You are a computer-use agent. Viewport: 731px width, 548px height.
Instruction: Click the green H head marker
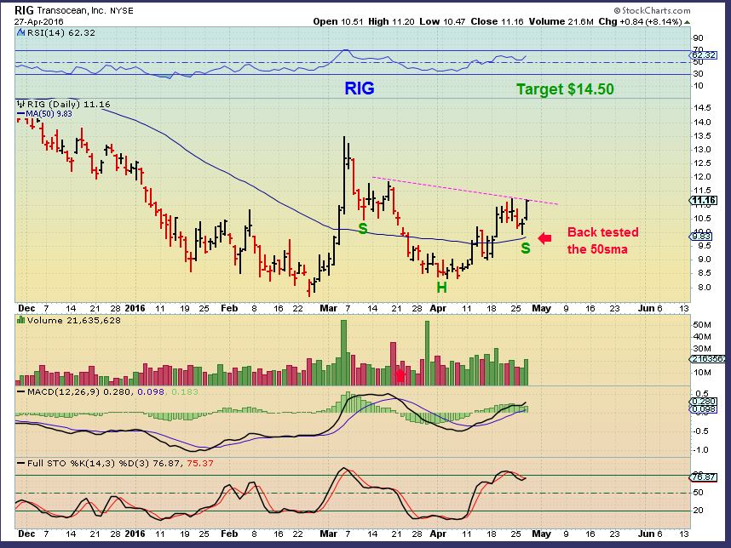coord(441,288)
